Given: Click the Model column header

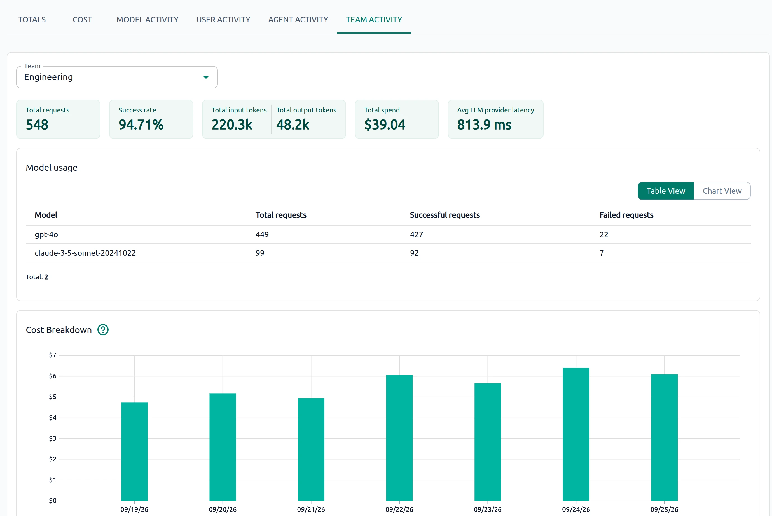Looking at the screenshot, I should [x=46, y=215].
